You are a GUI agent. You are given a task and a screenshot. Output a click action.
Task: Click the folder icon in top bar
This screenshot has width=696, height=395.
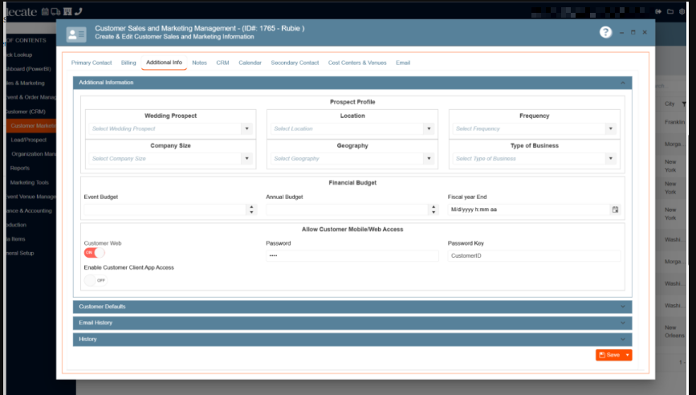click(670, 11)
